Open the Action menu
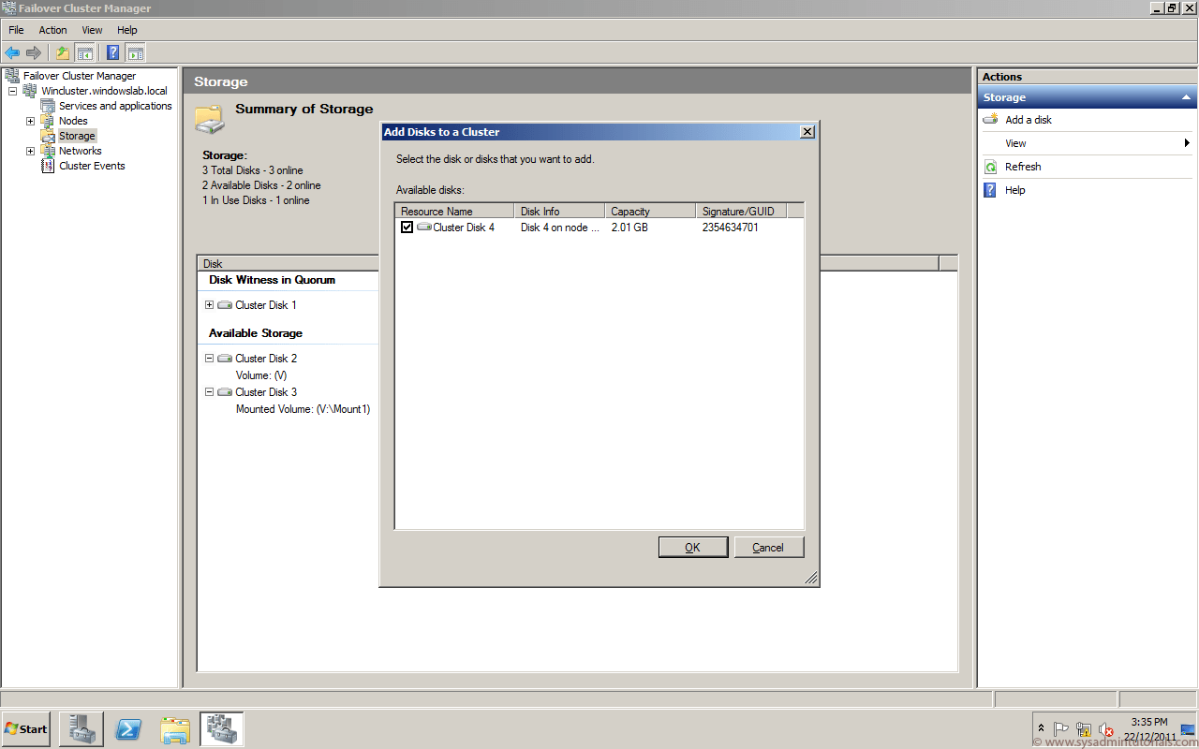 pos(52,29)
